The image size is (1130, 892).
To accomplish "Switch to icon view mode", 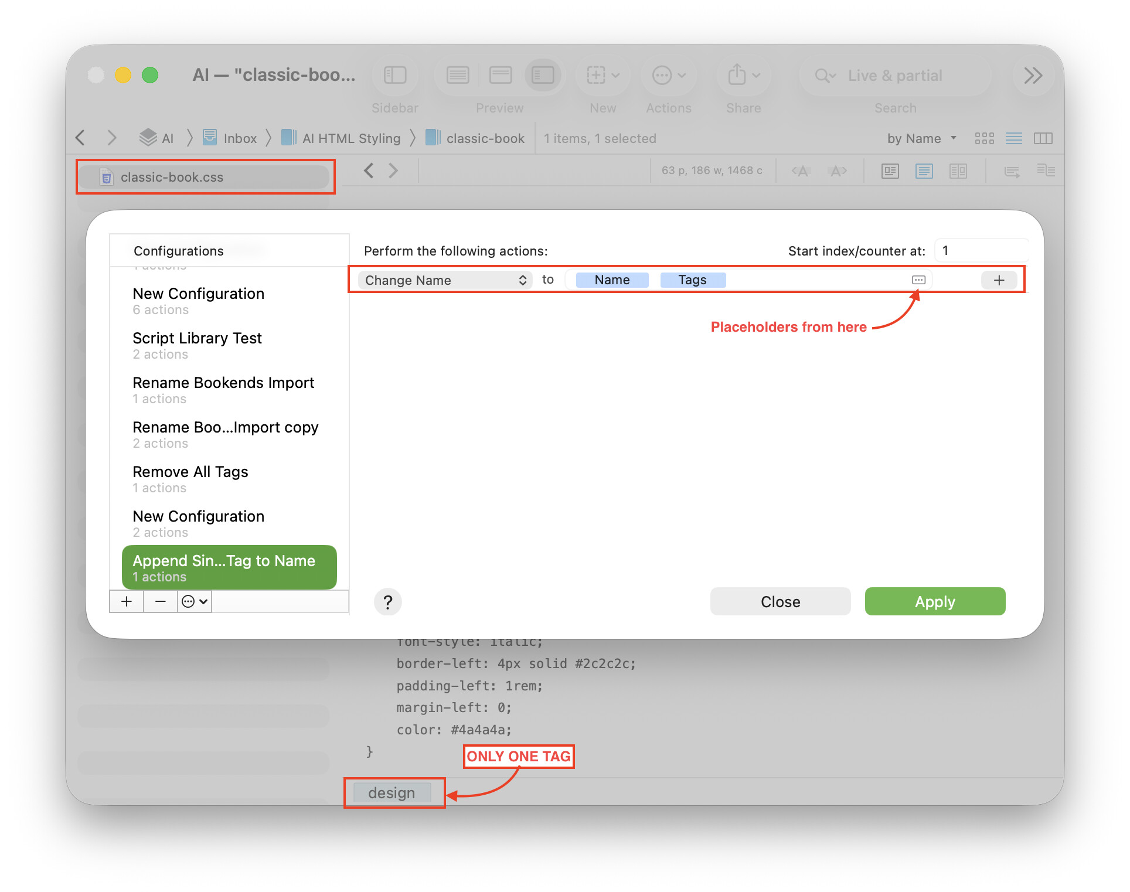I will (x=984, y=139).
